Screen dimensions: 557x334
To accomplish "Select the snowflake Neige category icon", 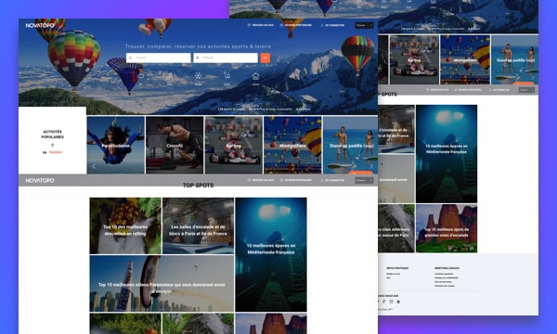I will pos(199,75).
